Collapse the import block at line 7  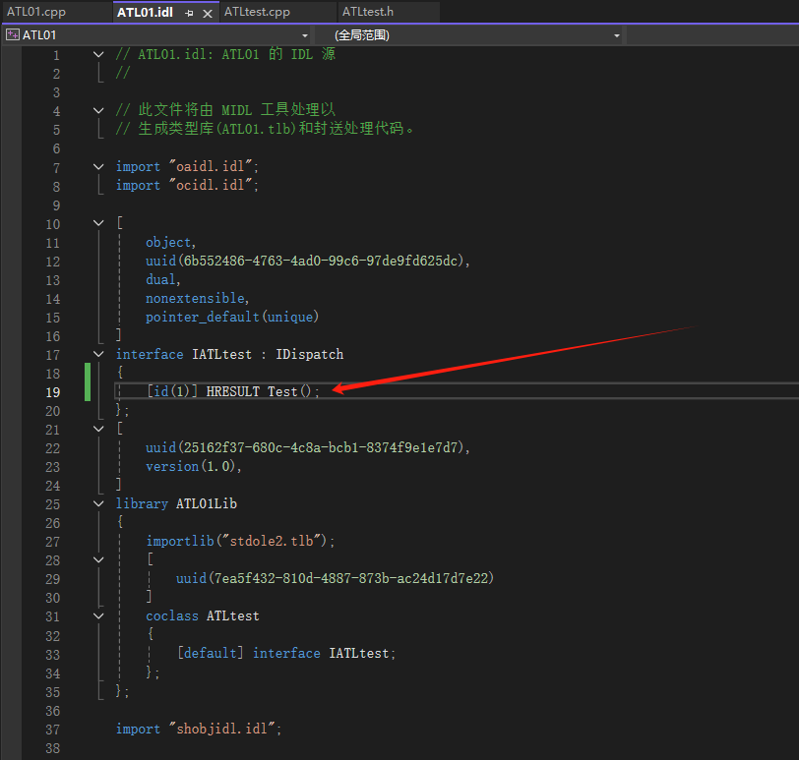tap(98, 166)
